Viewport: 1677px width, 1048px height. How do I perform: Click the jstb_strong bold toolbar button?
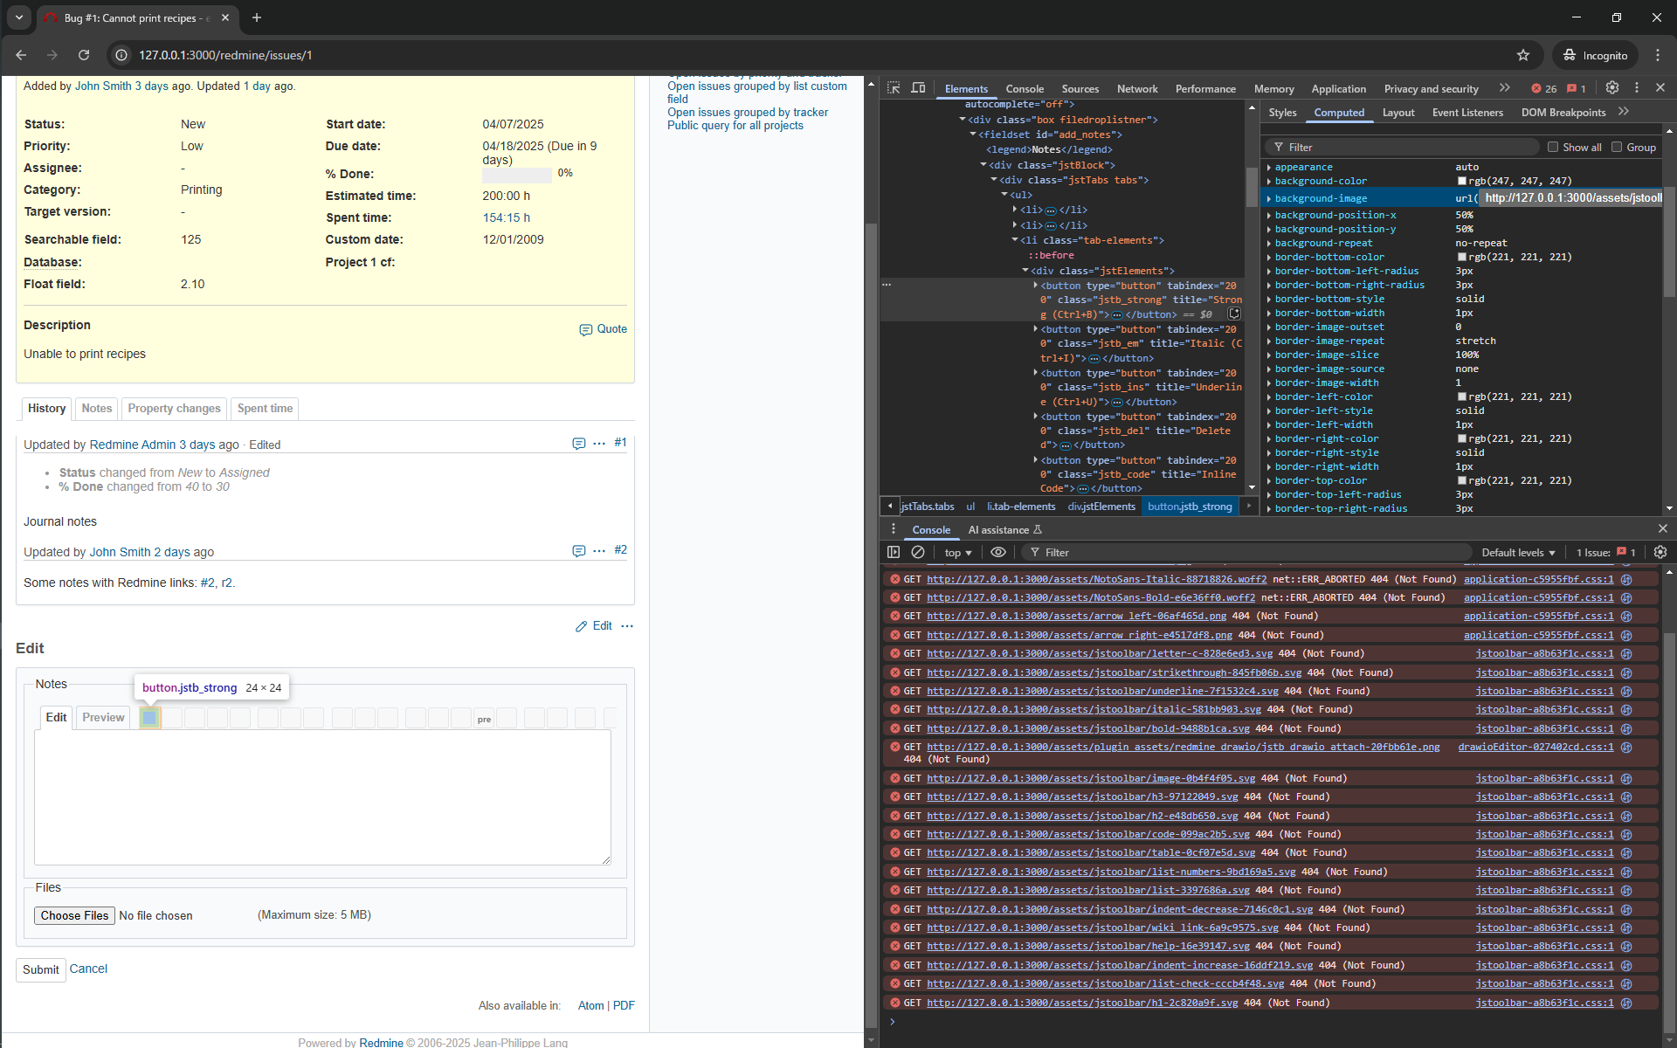(x=149, y=718)
